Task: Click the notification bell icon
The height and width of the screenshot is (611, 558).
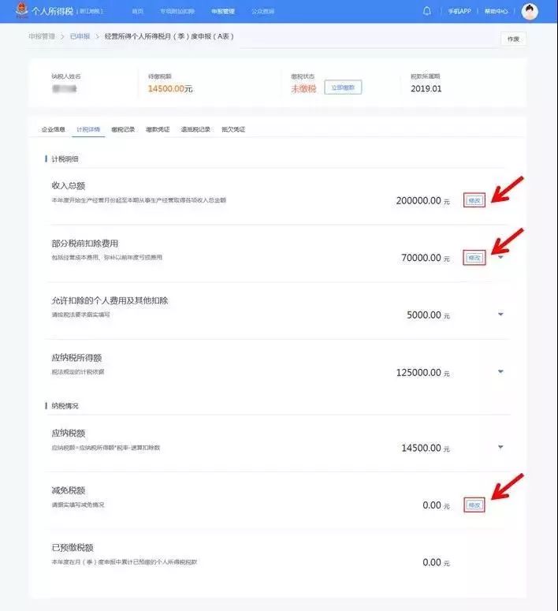Action: tap(427, 11)
